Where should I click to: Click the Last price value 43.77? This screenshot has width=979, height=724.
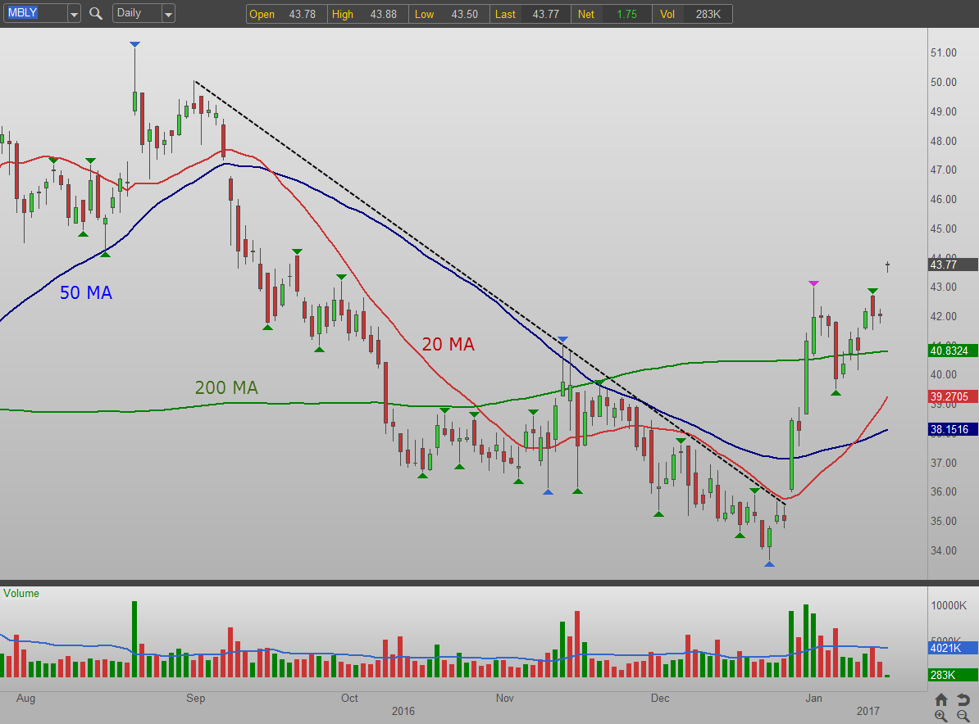[546, 14]
